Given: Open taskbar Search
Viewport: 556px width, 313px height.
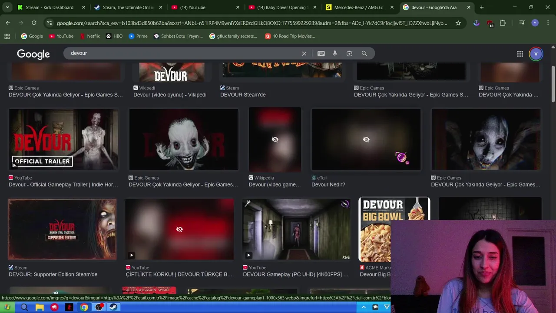Looking at the screenshot, I should [x=24, y=307].
